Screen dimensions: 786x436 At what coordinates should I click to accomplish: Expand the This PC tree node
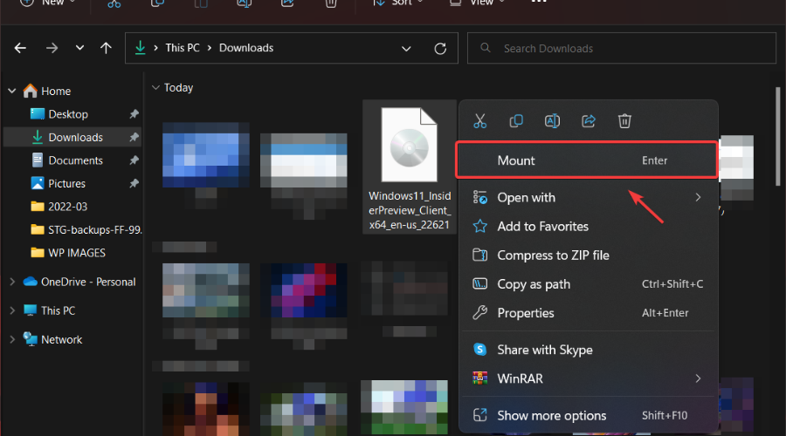coord(12,310)
